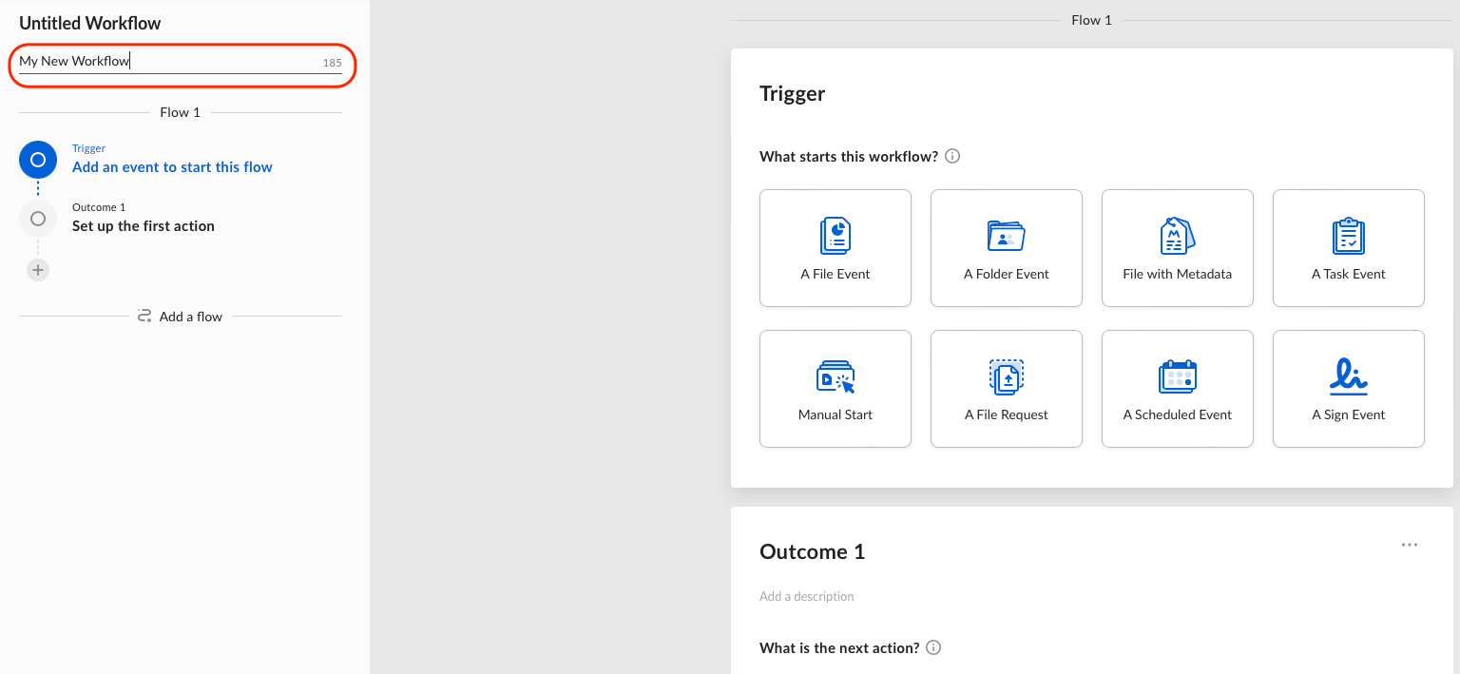Click the Outcome 1 heading
Image resolution: width=1460 pixels, height=674 pixels.
pyautogui.click(x=812, y=551)
